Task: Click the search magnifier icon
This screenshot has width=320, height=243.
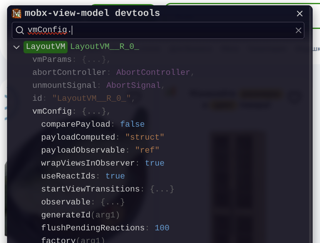Action: tap(20, 30)
